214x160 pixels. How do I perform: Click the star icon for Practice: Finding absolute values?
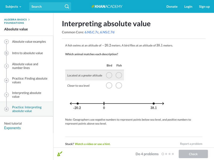tap(7, 80)
